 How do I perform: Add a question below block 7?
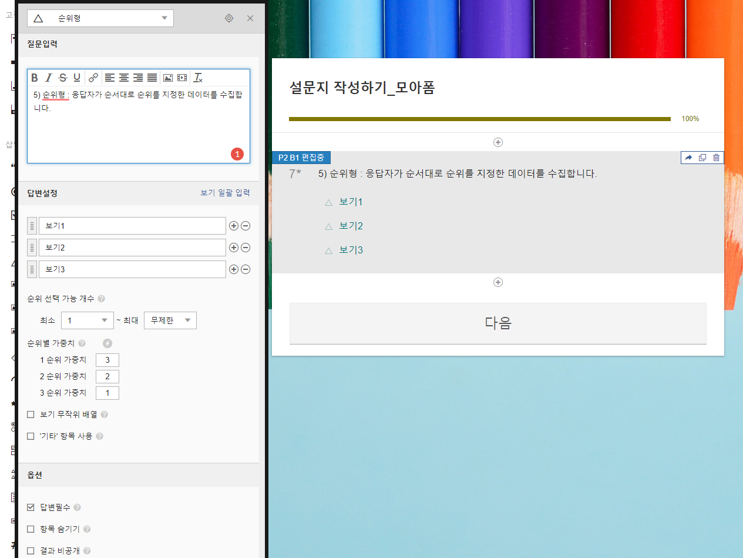pos(498,282)
